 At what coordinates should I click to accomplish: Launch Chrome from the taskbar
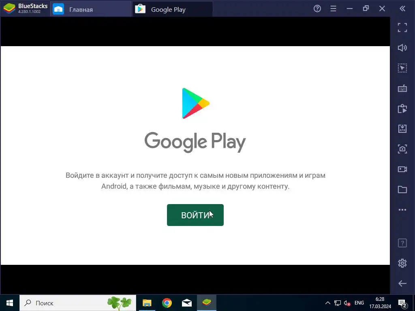pos(167,303)
